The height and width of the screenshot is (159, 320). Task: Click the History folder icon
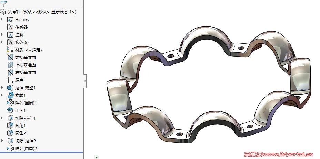[10, 20]
